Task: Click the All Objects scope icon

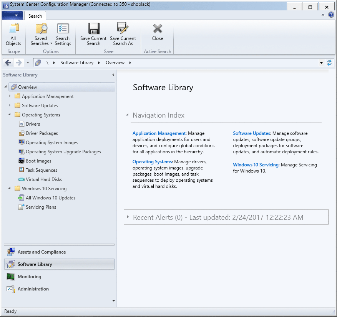Action: (x=13, y=34)
